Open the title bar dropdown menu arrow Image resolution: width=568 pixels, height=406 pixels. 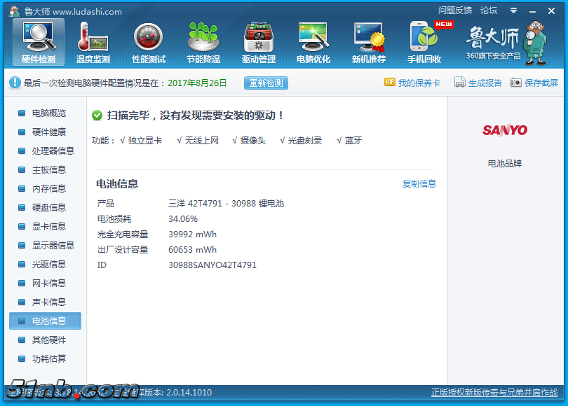coord(513,10)
